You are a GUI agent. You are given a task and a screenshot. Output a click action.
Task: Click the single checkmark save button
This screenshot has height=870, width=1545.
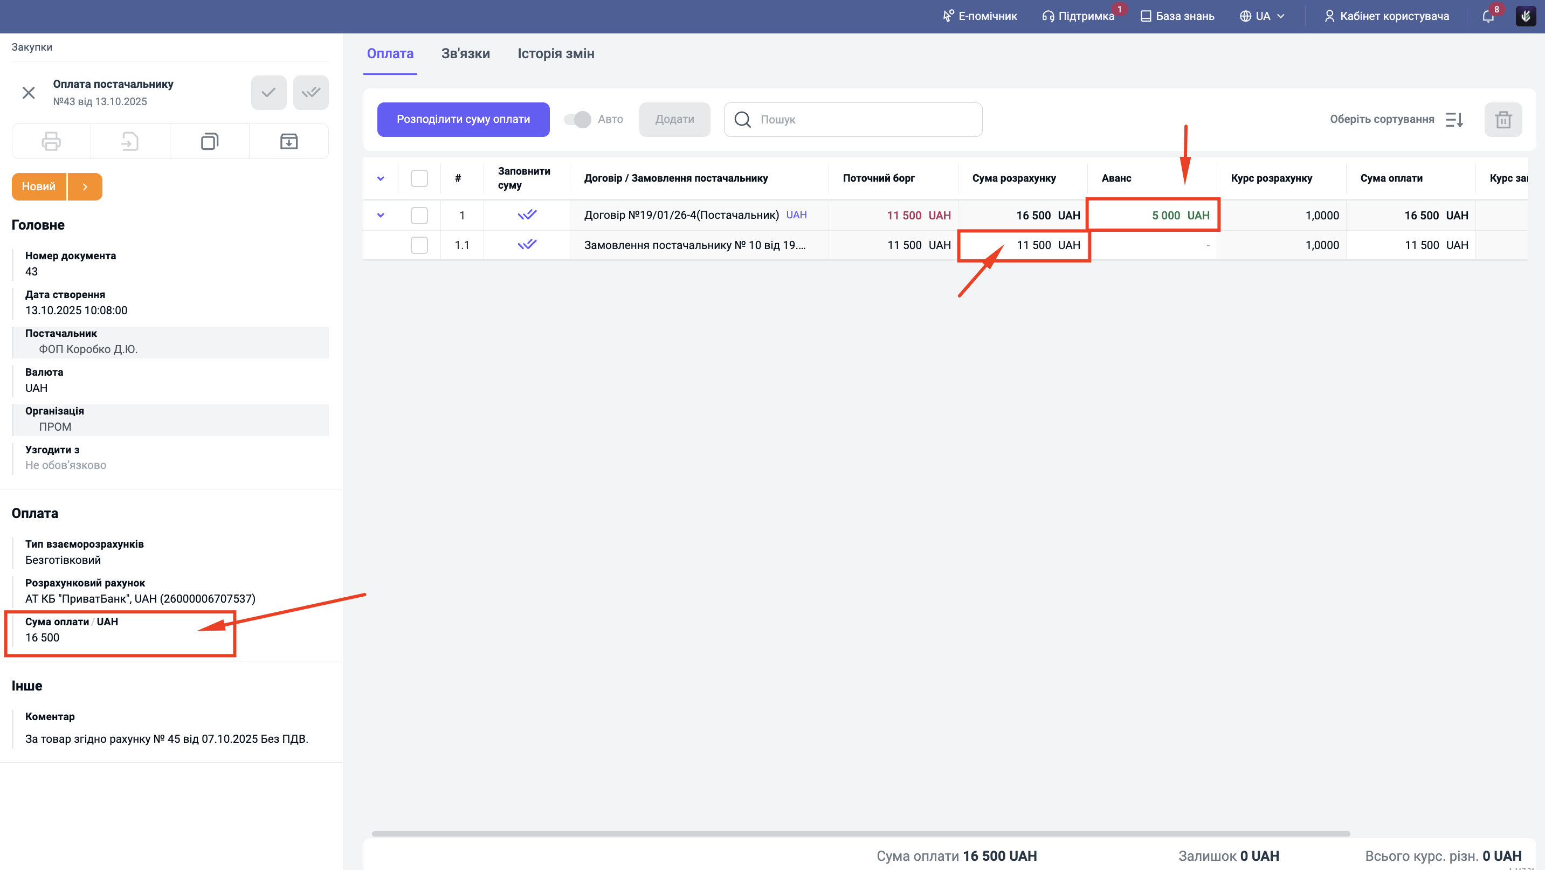(x=268, y=92)
